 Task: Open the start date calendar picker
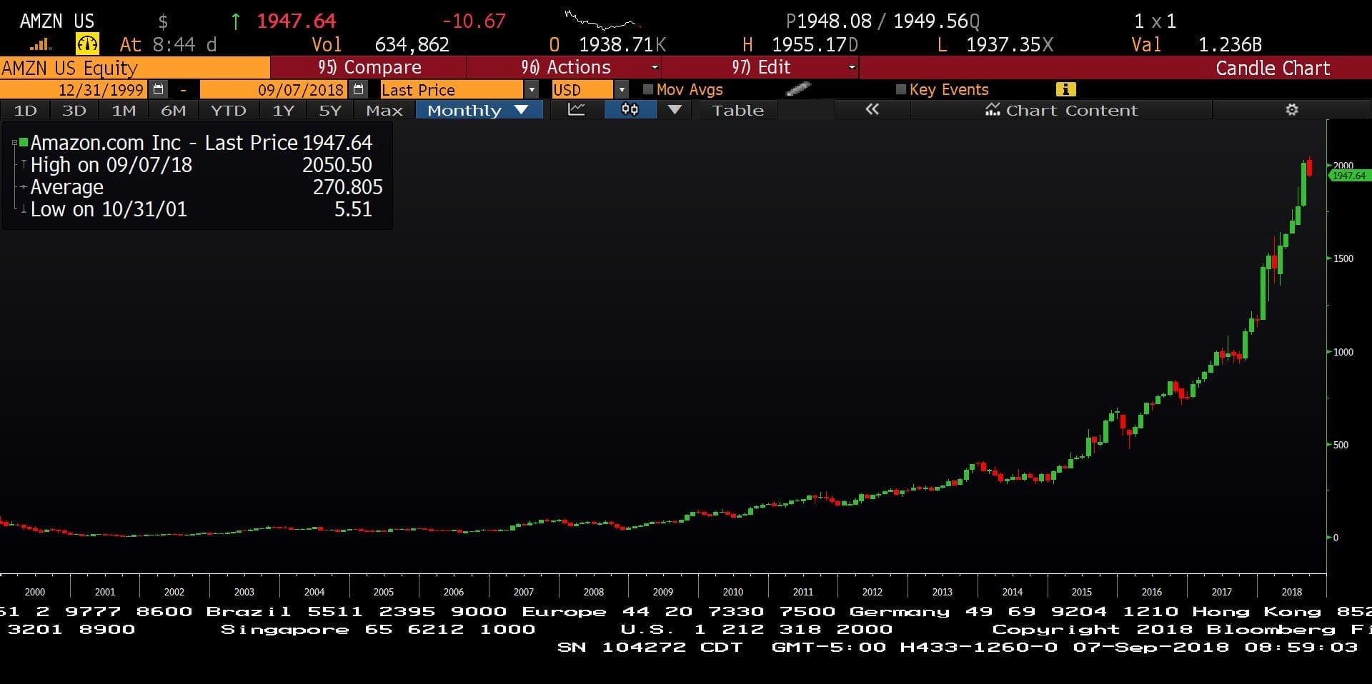159,89
